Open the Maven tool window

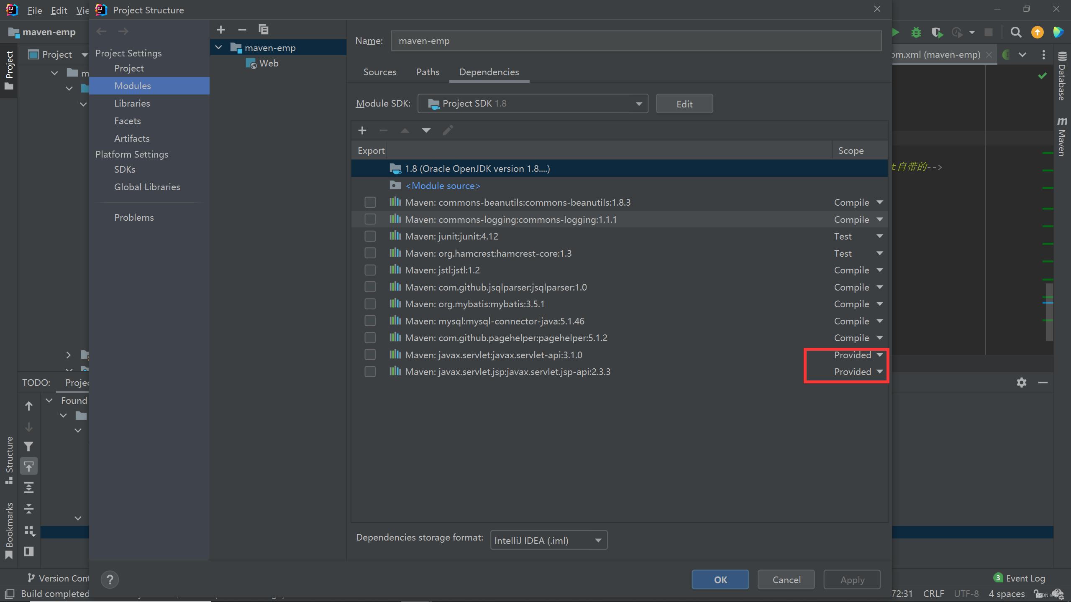(1062, 137)
